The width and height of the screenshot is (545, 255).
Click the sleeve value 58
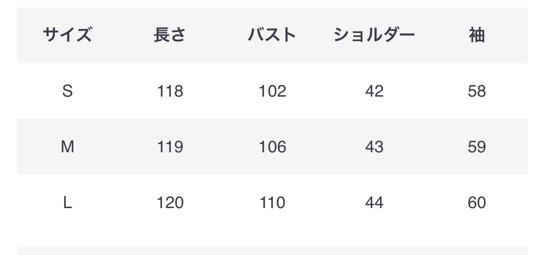(477, 91)
